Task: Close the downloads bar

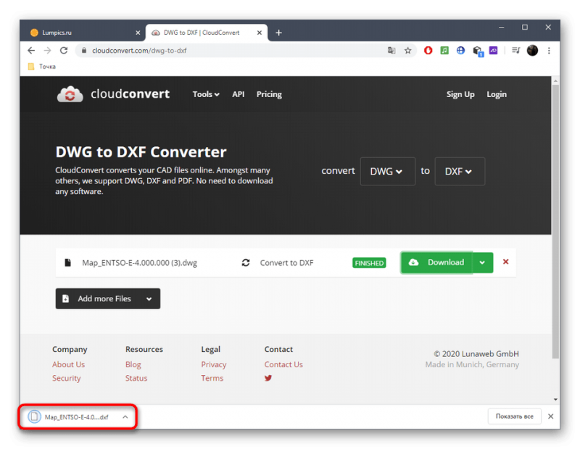Action: pyautogui.click(x=551, y=416)
